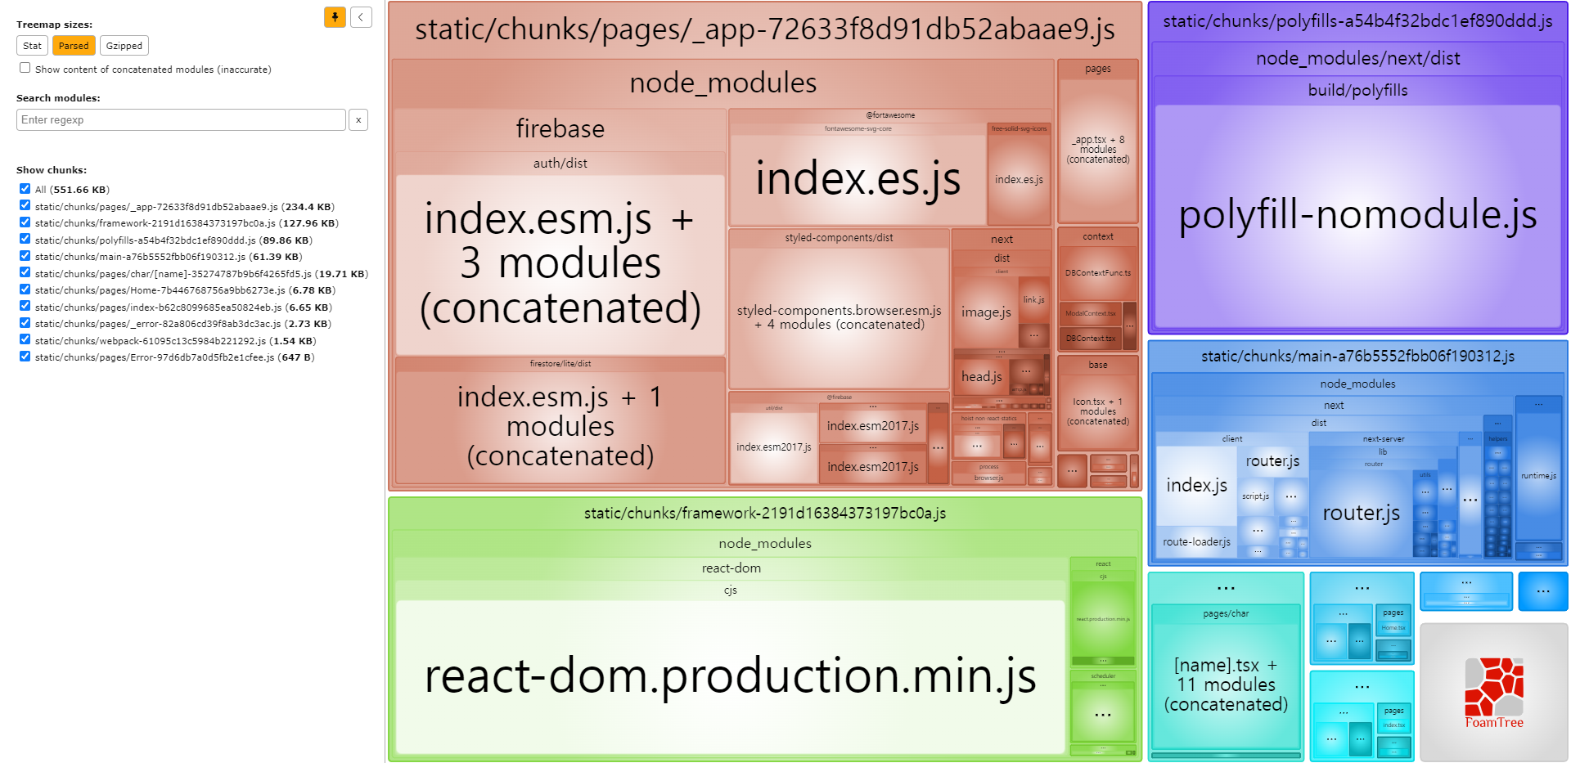Click the _app-72633f8d91db52abaae9.js treemap header
This screenshot has width=1571, height=763.
[764, 29]
